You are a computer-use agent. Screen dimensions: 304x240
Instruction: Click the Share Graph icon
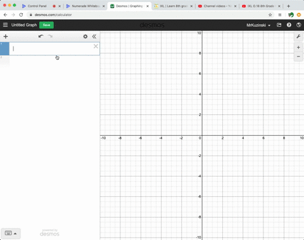pyautogui.click(x=279, y=25)
